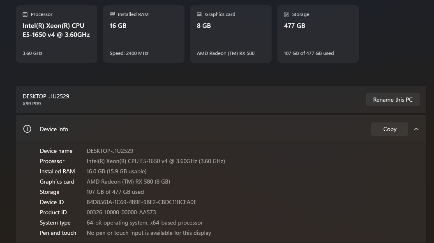Click the Device ID label
Viewport: 434px width, 243px height.
(x=52, y=202)
